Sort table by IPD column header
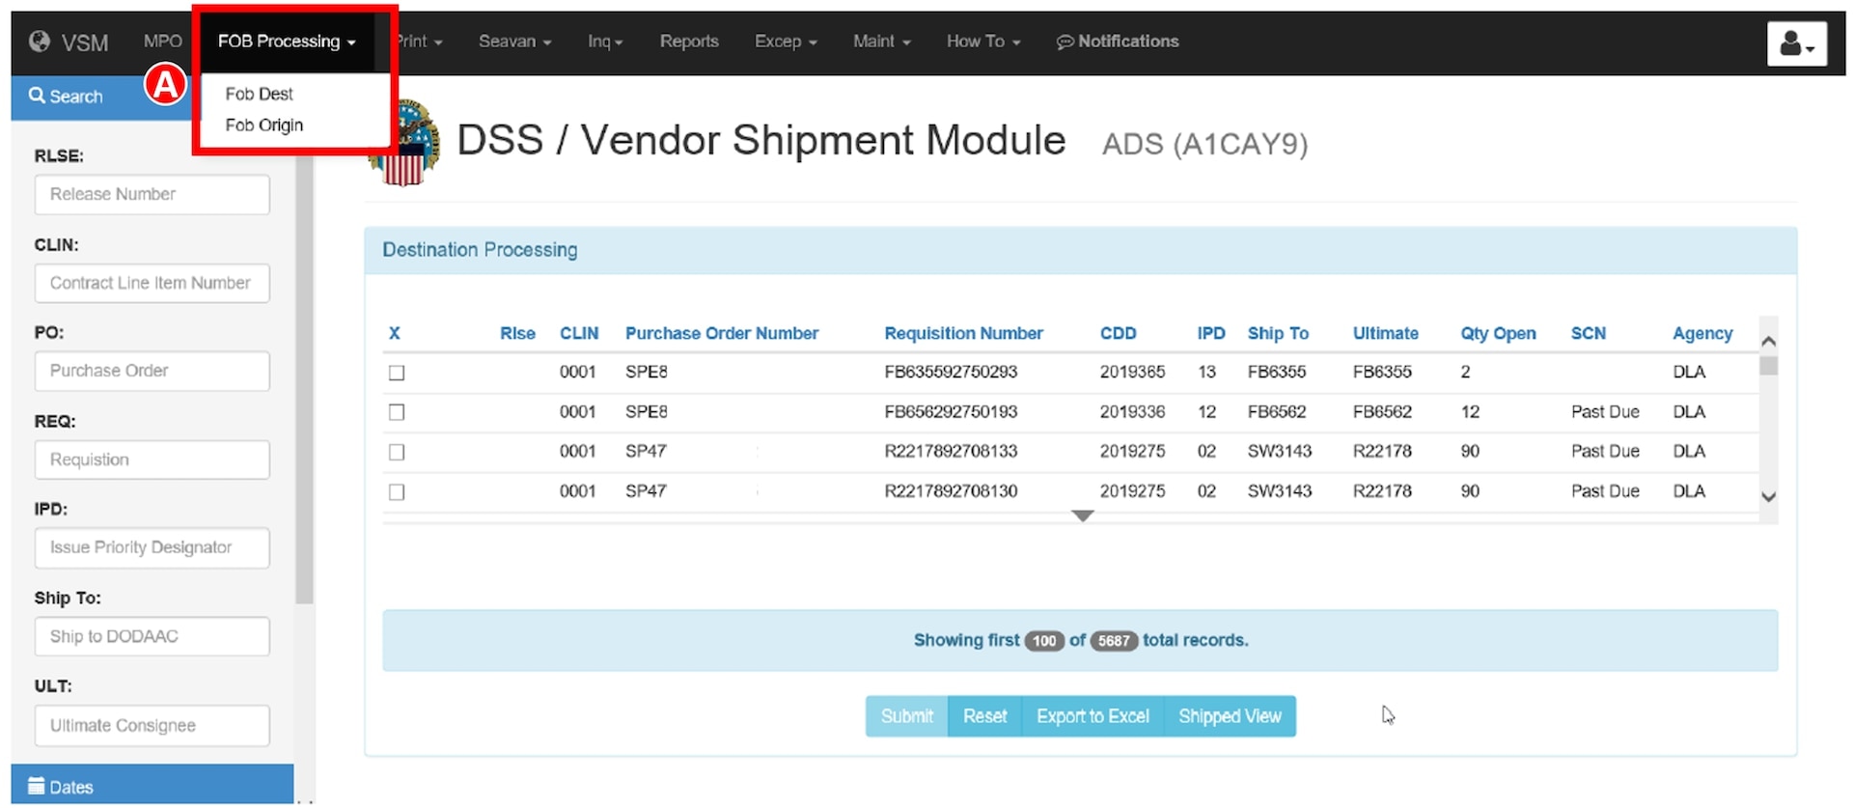 click(1210, 333)
